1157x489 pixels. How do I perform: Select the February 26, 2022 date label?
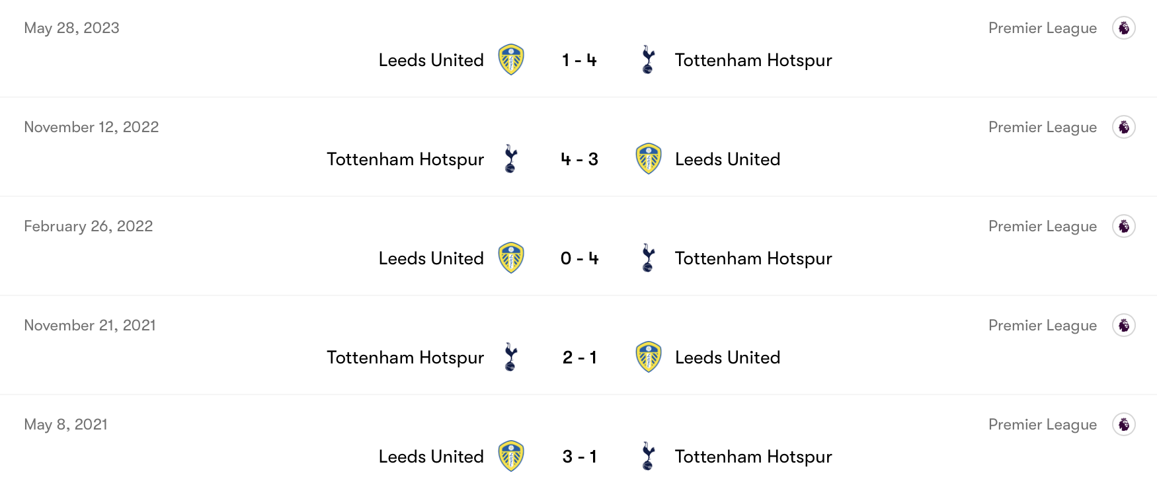tap(89, 226)
